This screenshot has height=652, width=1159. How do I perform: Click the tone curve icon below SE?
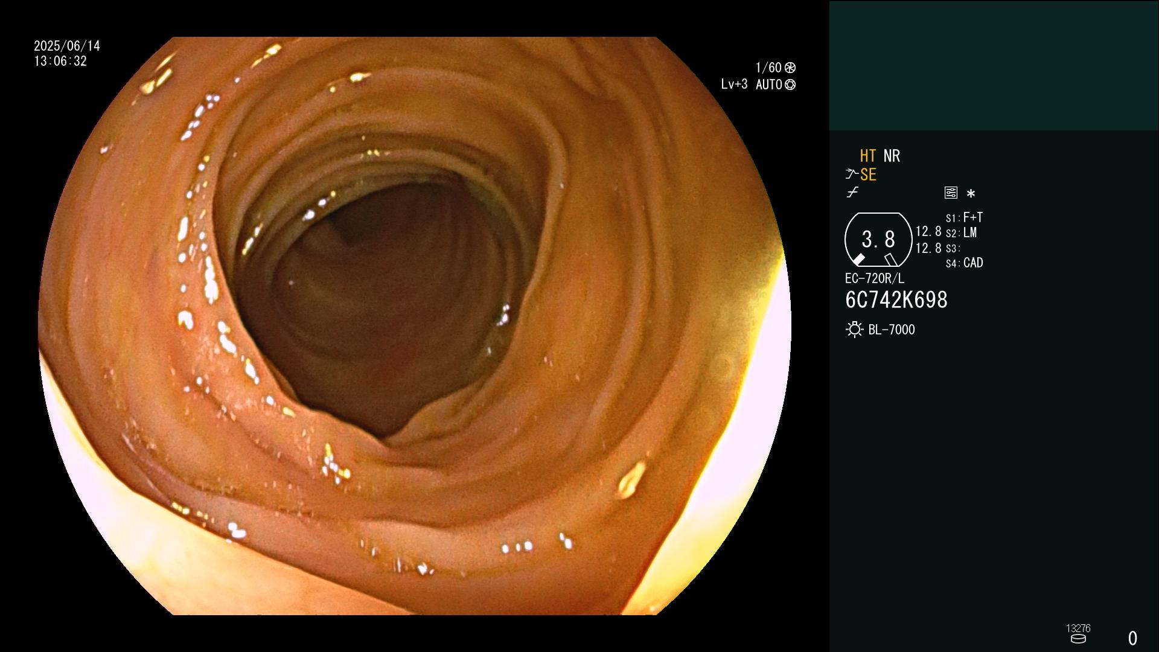(x=852, y=193)
